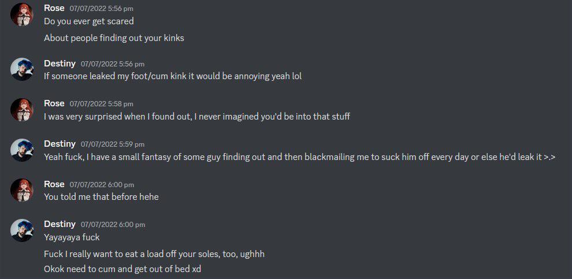Open Destiny's avatar on the 5:56 pm message
The image size is (572, 279).
coord(21,69)
